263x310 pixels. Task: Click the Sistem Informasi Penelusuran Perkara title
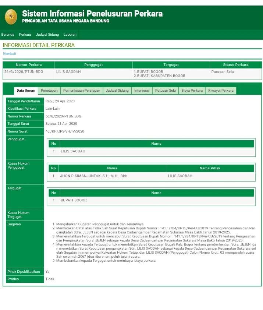tap(92, 14)
